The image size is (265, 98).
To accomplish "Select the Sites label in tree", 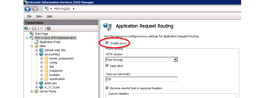I will click(43, 46).
